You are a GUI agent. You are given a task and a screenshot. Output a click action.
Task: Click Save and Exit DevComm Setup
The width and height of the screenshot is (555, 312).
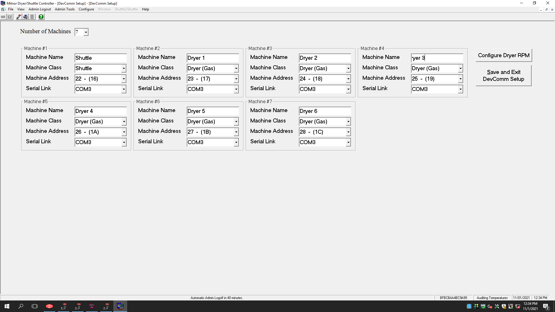(x=503, y=75)
